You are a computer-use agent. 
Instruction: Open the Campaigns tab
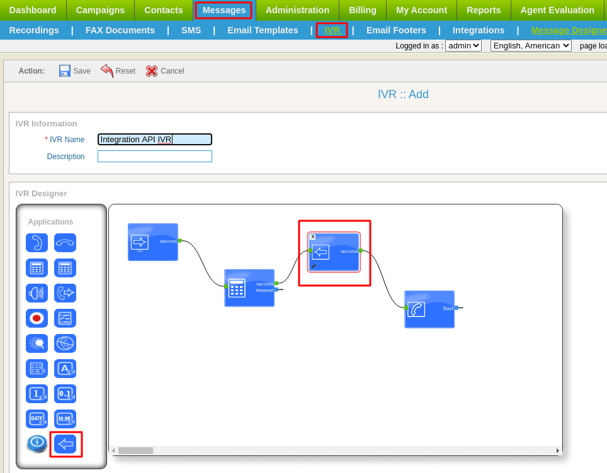(x=100, y=10)
